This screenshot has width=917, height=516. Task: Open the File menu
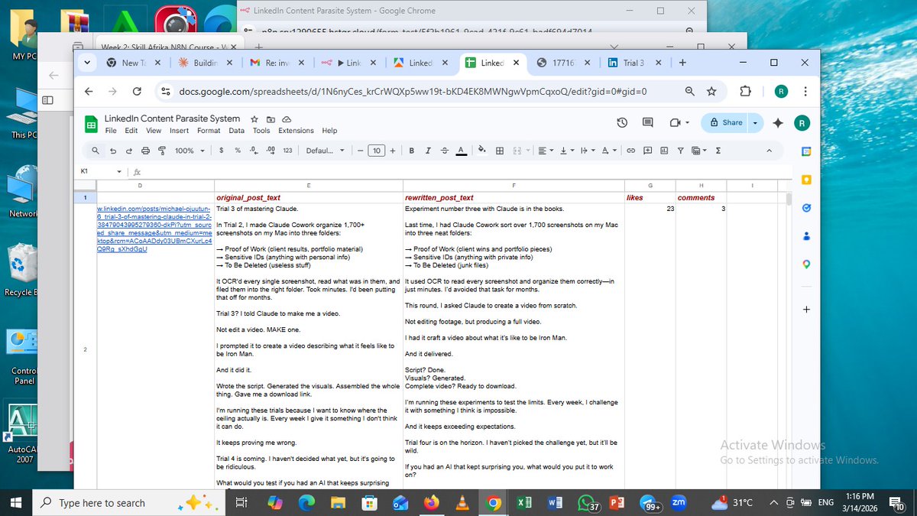[x=111, y=131]
